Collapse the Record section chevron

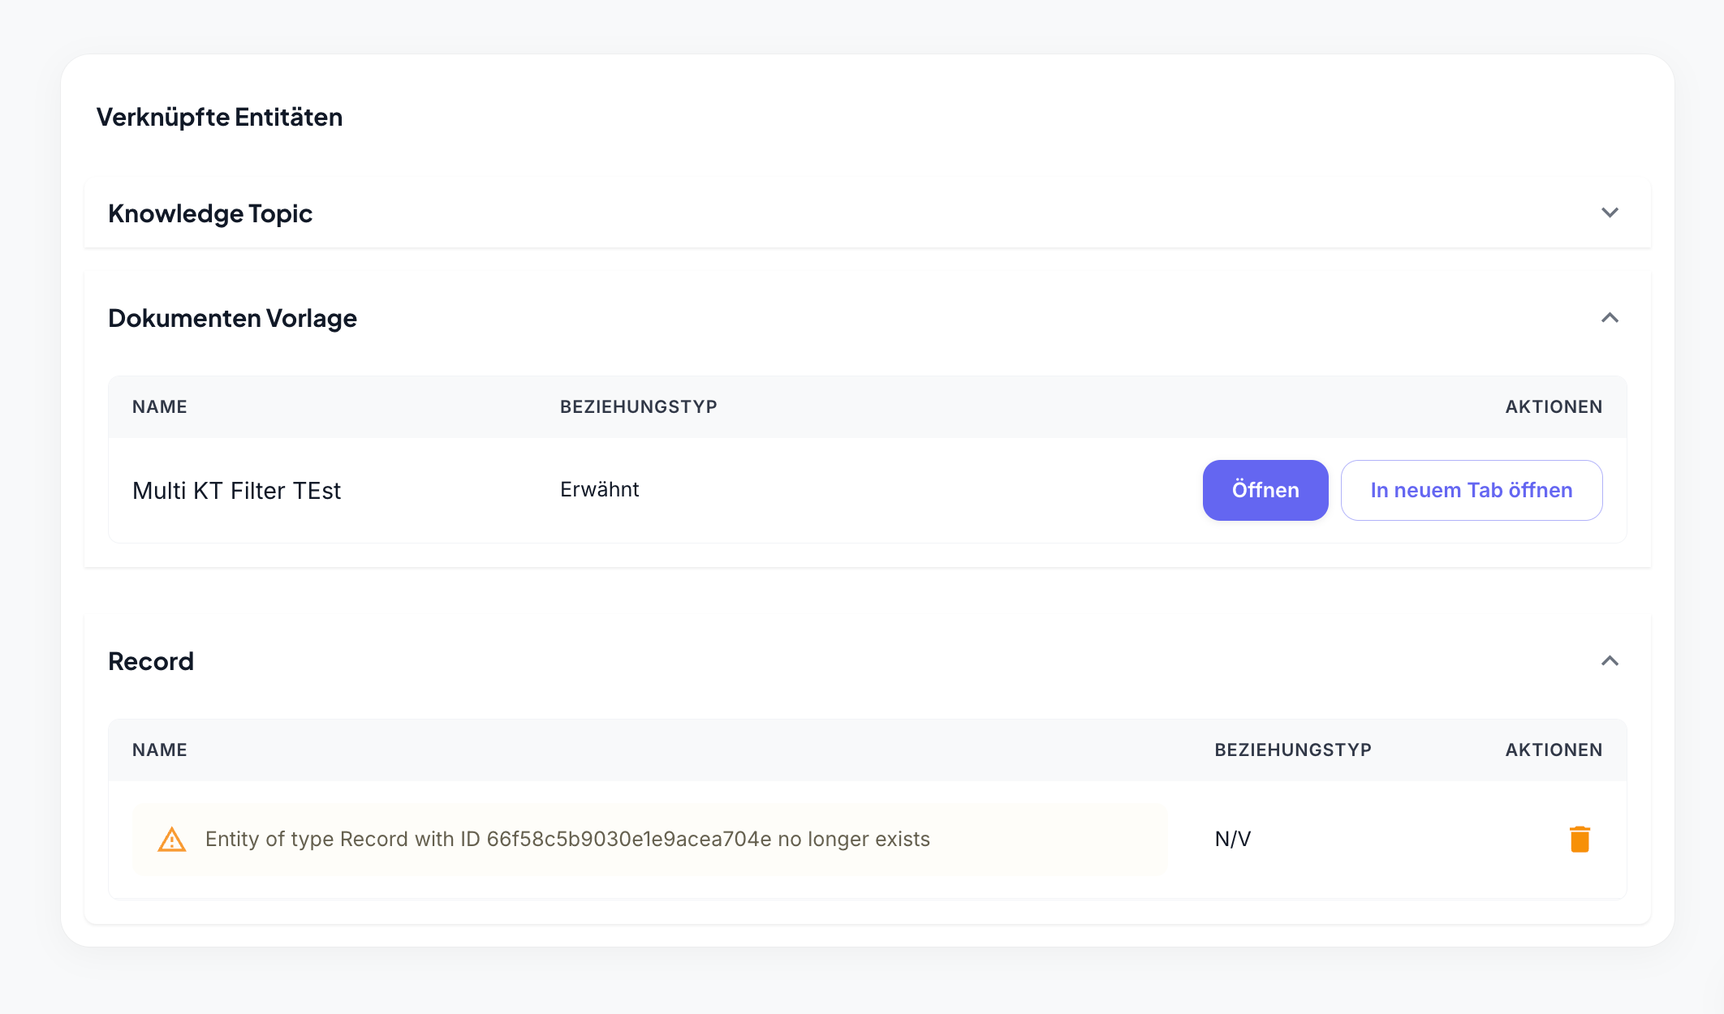pos(1610,661)
